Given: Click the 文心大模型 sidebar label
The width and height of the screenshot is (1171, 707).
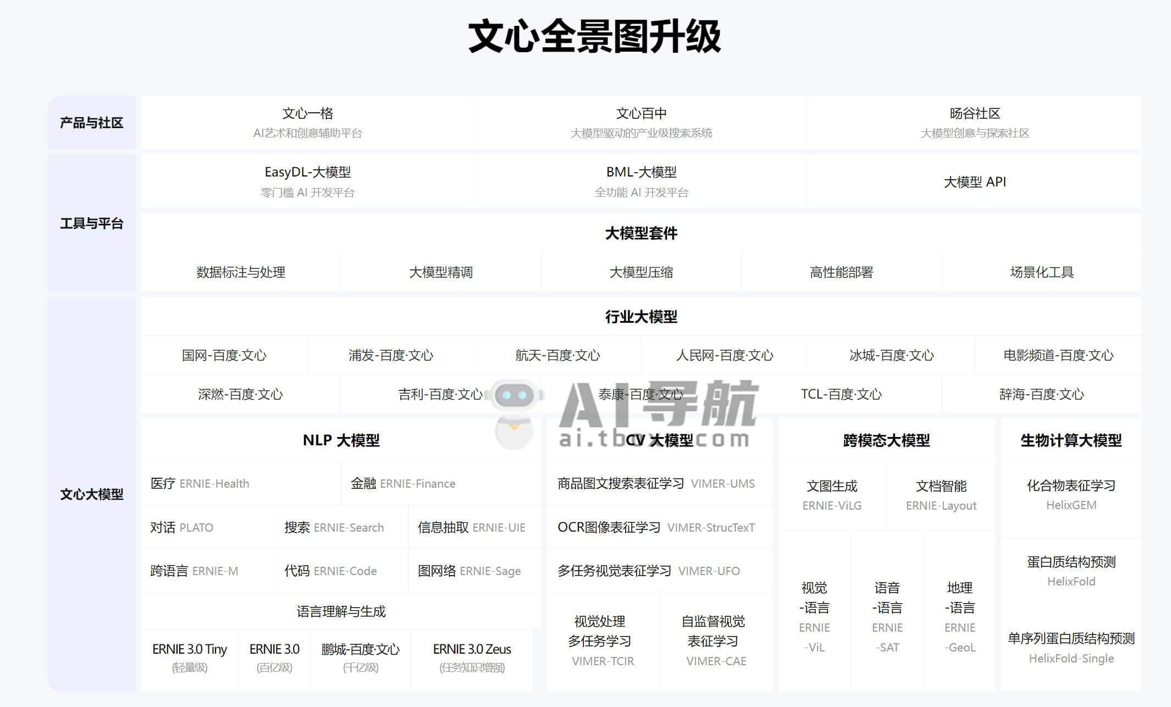Looking at the screenshot, I should 91,494.
